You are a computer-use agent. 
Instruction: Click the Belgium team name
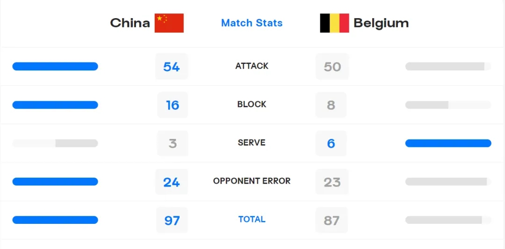click(381, 23)
